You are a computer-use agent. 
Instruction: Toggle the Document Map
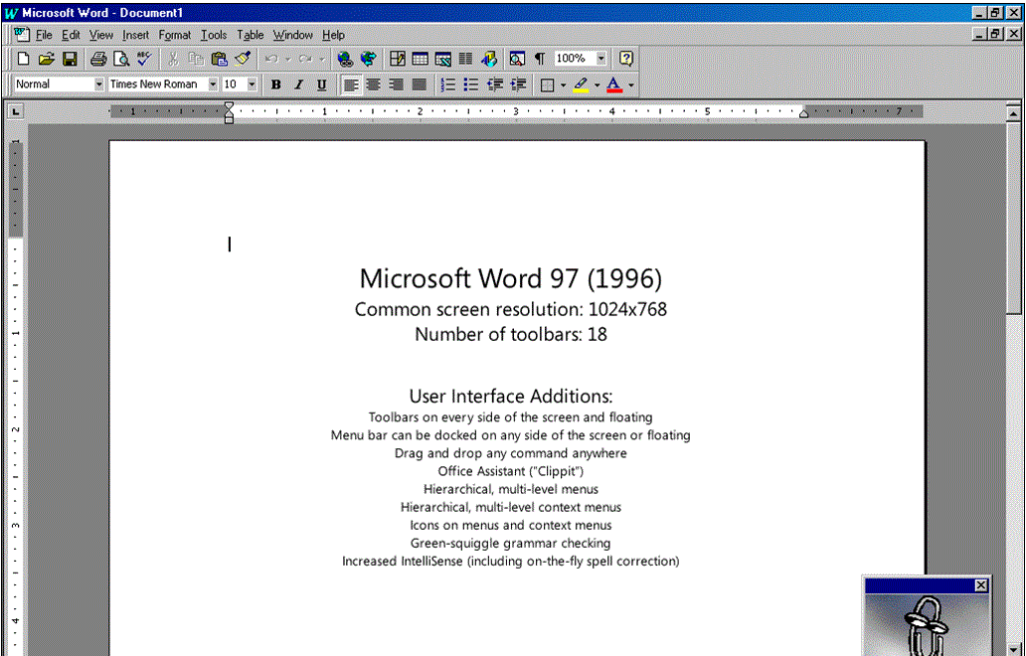click(x=517, y=59)
